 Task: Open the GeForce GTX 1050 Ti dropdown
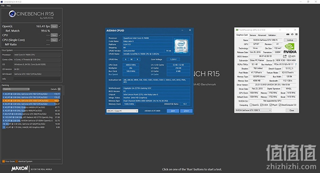click(253, 110)
